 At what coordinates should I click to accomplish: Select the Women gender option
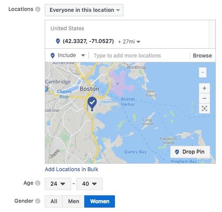click(100, 201)
